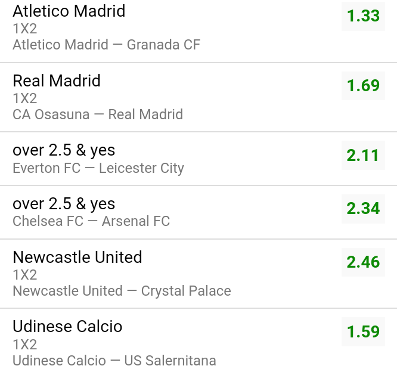Choose the 2.46 Newcastle United odds
Image resolution: width=397 pixels, height=372 pixels.
coord(363,262)
